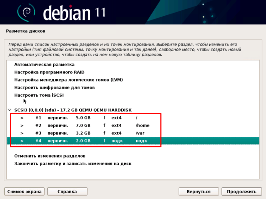Select partition #4 swap 2.0 GB row
This screenshot has height=199, width=266.
pos(133,141)
